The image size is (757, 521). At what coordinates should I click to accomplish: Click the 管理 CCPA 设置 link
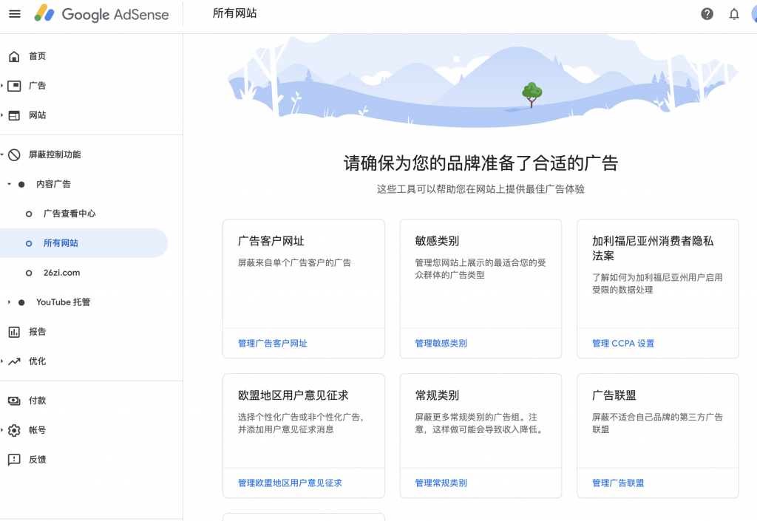tap(622, 344)
